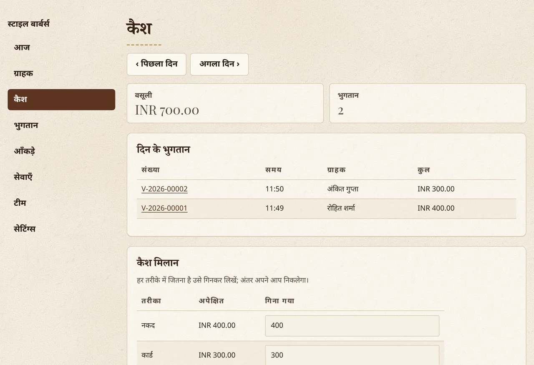The width and height of the screenshot is (534, 365).
Task: Click the गिना गया column header
Action: [280, 301]
